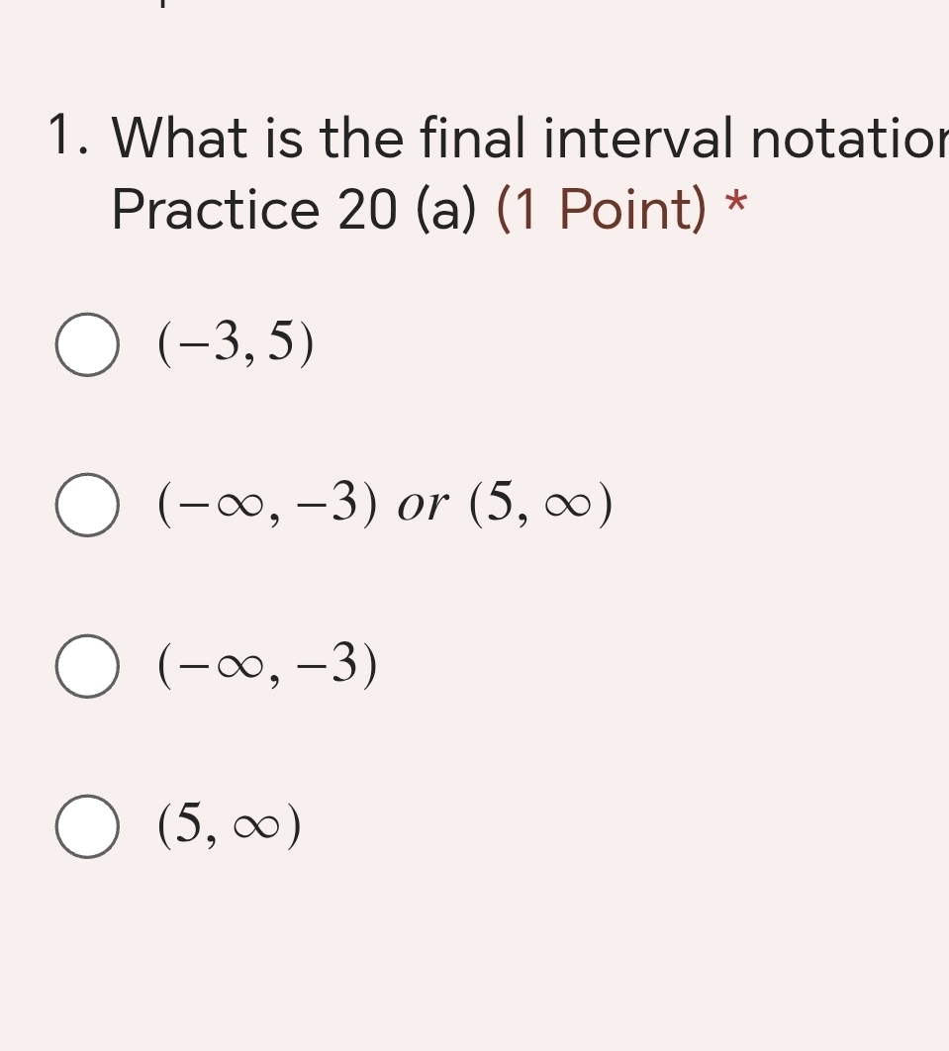Click the (−3, 5) answer label text

pyautogui.click(x=236, y=344)
